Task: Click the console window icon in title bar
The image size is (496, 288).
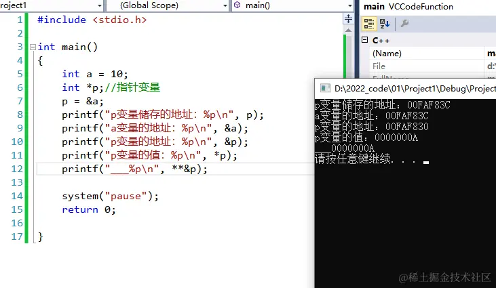Action: pyautogui.click(x=325, y=88)
